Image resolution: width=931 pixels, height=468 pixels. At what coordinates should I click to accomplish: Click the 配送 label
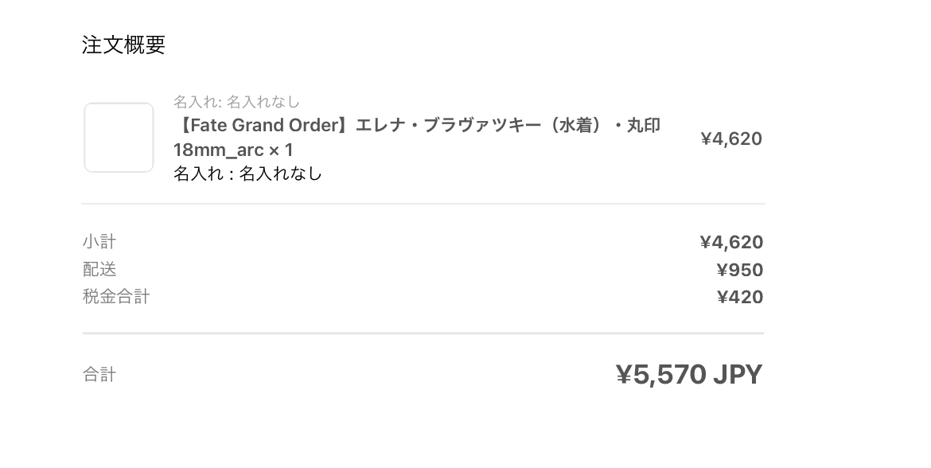[x=99, y=269]
